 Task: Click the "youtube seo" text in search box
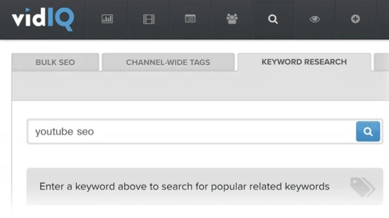point(64,131)
